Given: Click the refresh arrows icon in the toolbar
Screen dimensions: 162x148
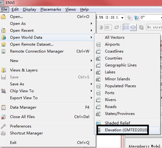Looking at the screenshot, I should [x=117, y=27].
